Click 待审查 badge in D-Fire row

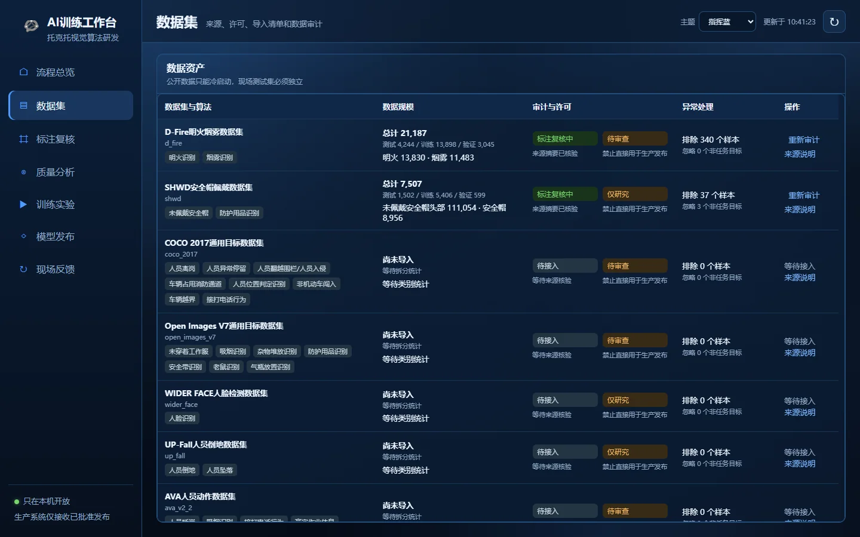pos(635,138)
